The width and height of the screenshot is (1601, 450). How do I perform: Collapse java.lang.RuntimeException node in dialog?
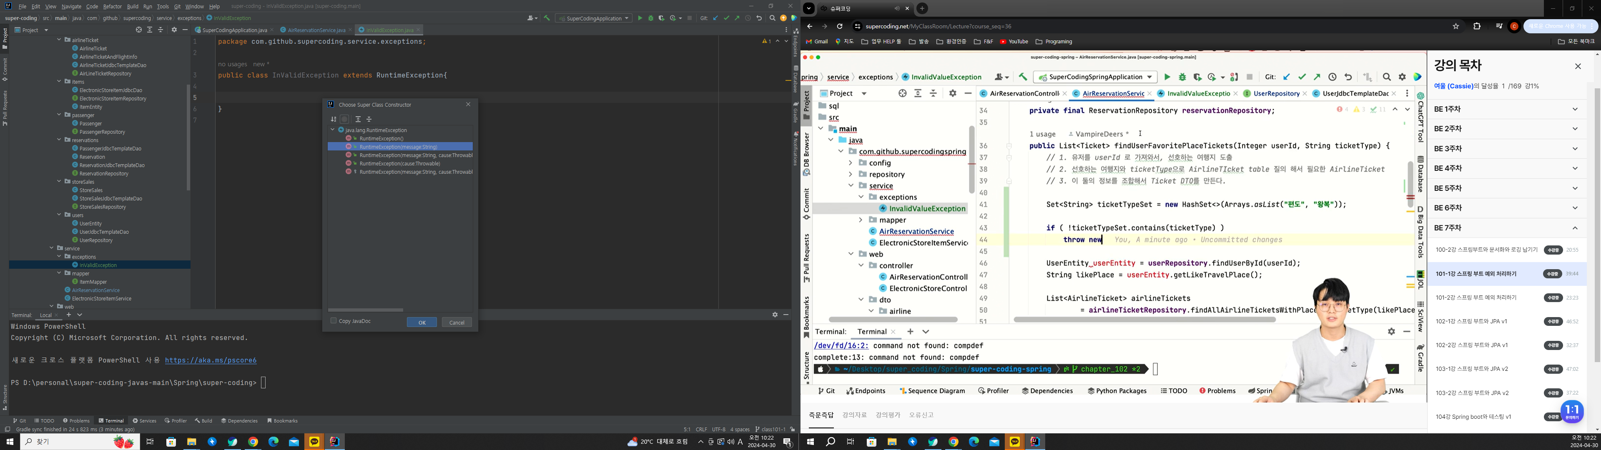[333, 130]
